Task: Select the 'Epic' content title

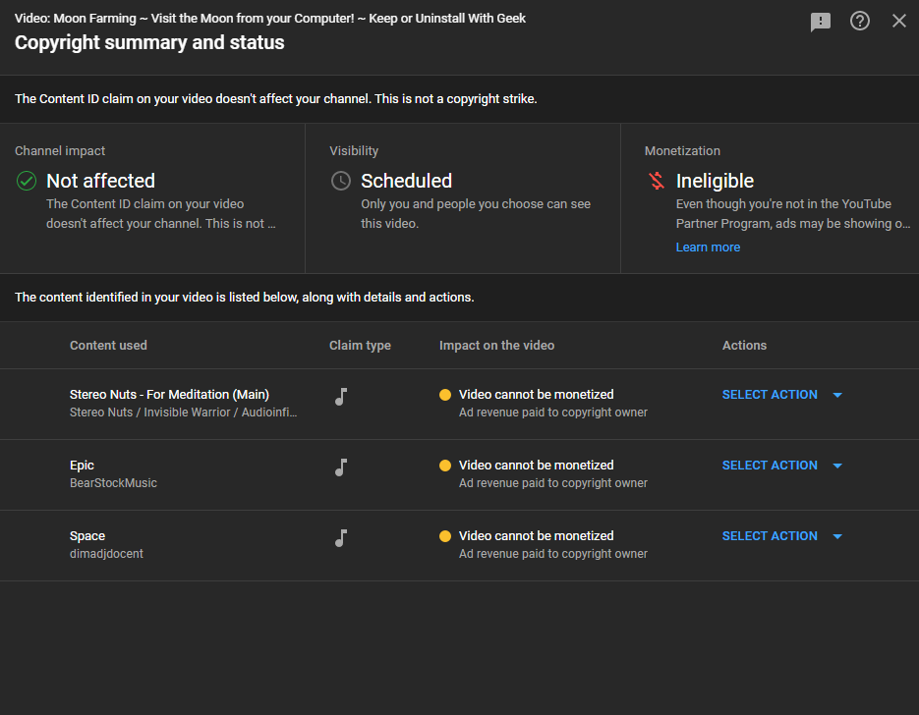Action: 82,466
